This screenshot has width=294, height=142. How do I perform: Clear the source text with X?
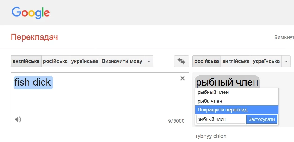[183, 78]
